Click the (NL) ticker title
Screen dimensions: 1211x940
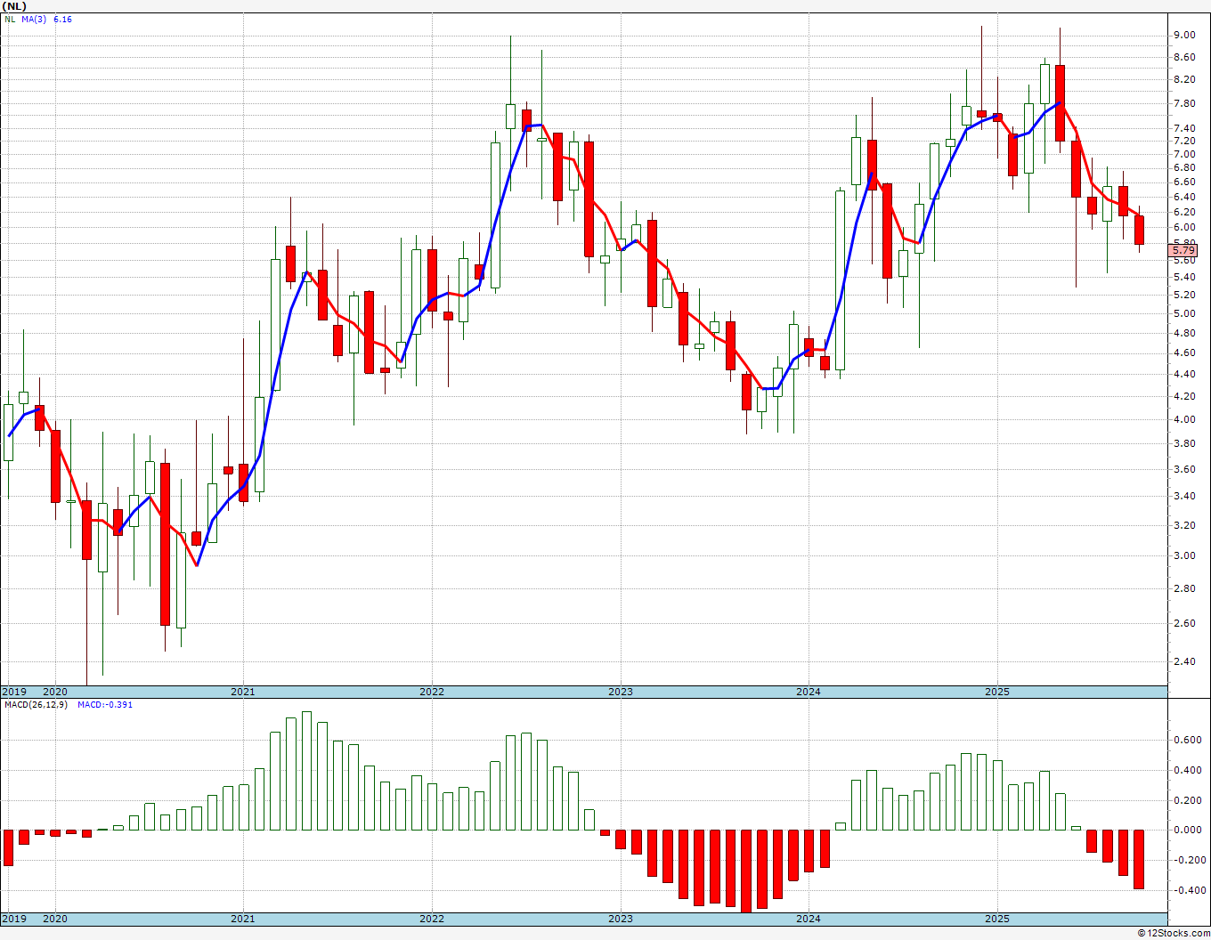(15, 5)
